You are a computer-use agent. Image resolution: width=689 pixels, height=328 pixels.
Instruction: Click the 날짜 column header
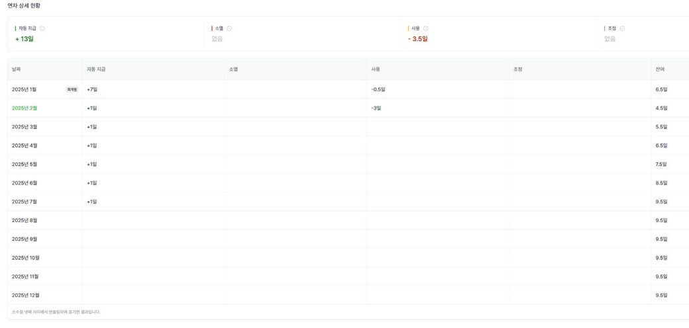coord(17,69)
